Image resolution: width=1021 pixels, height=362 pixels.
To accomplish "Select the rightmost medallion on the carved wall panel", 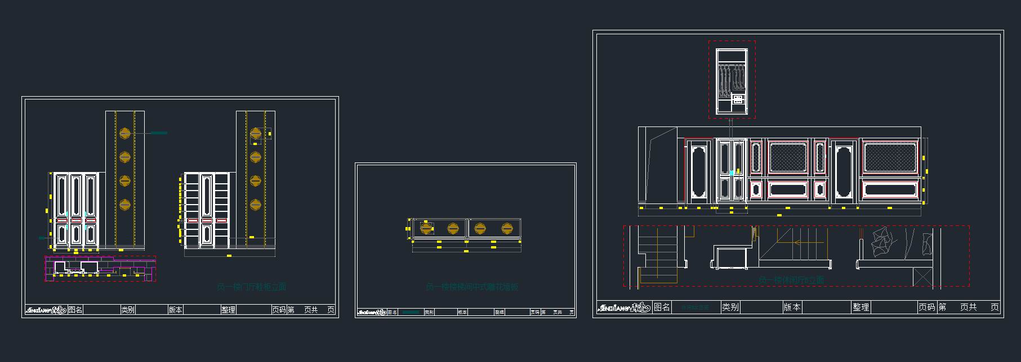I will tap(506, 228).
